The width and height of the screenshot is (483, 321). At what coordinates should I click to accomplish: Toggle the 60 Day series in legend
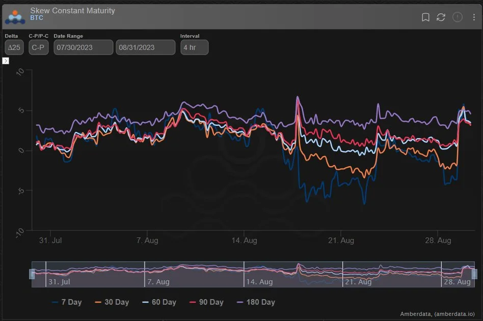(x=159, y=302)
